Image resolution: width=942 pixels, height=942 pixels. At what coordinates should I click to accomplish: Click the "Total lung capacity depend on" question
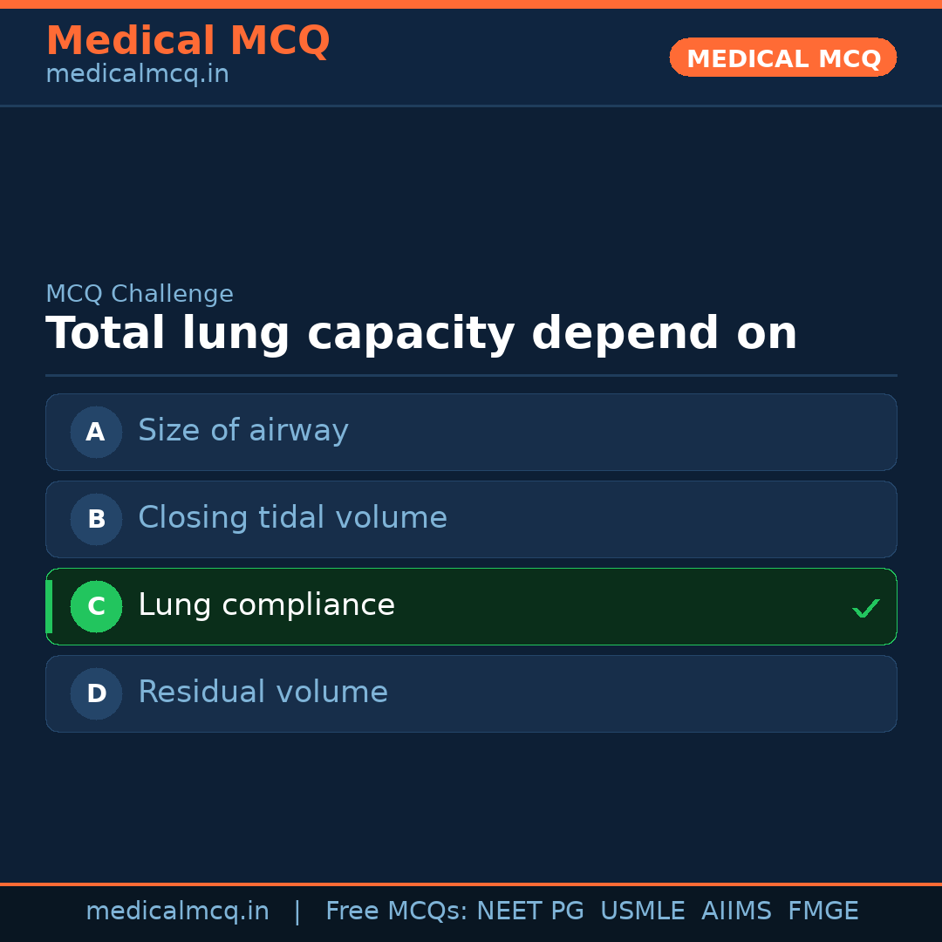pyautogui.click(x=421, y=334)
